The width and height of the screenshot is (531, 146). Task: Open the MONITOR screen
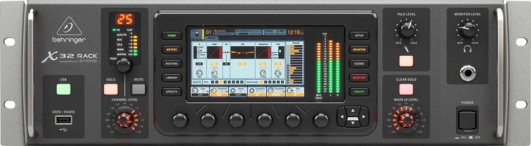coord(359,50)
